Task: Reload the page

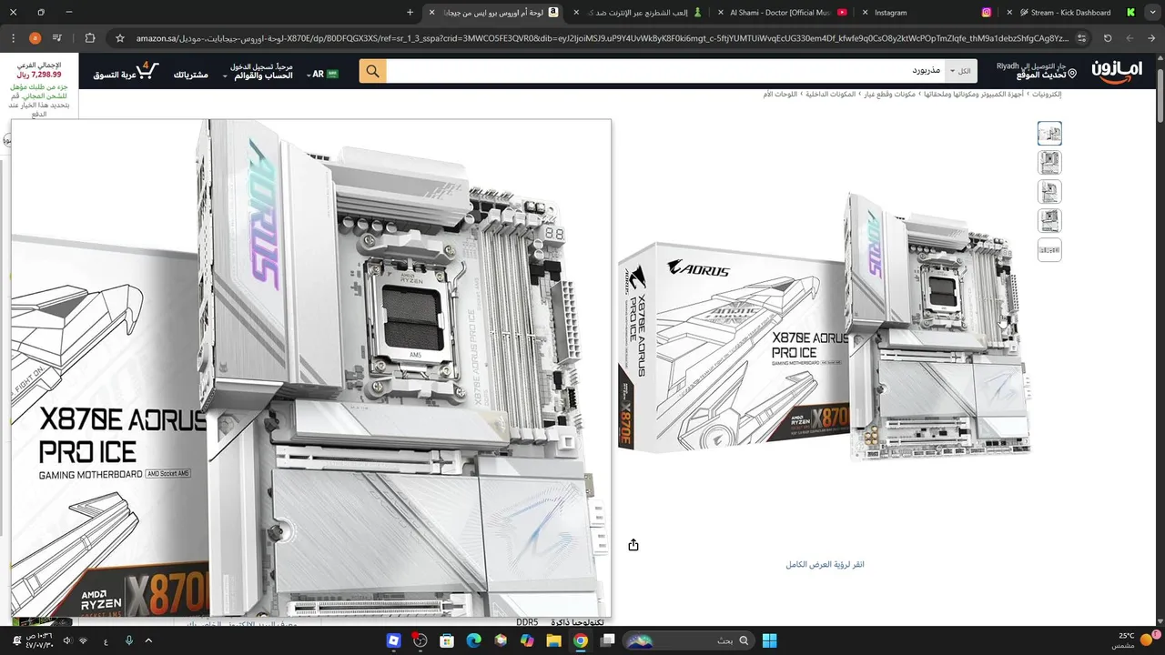Action: [1108, 38]
